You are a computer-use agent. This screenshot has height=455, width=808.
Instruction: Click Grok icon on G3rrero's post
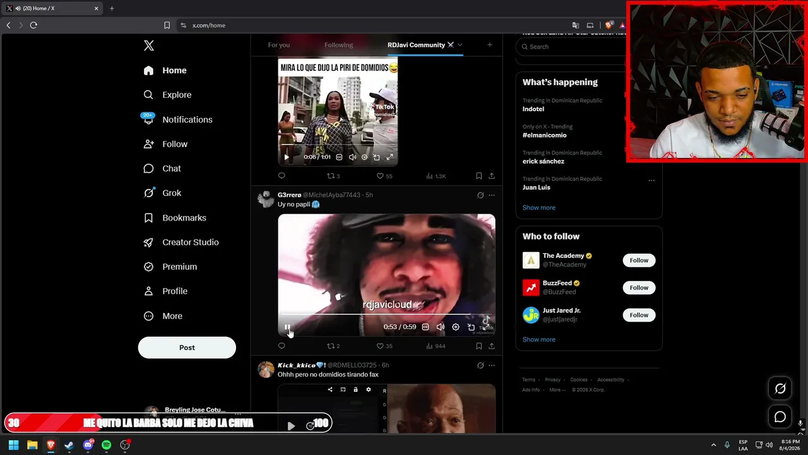click(x=480, y=195)
